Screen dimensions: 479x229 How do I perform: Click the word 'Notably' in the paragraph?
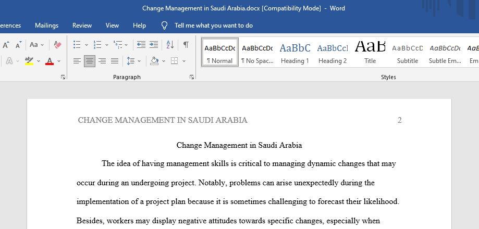213,183
